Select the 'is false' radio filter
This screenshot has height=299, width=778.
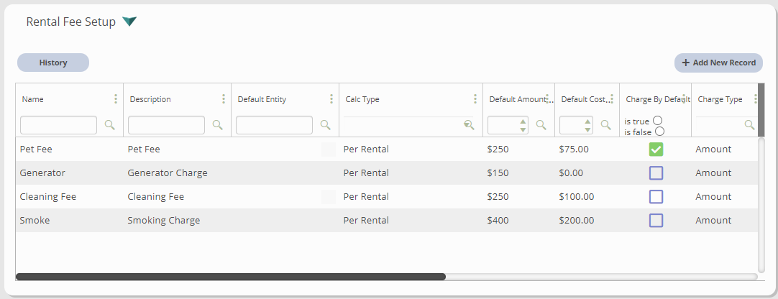[659, 132]
